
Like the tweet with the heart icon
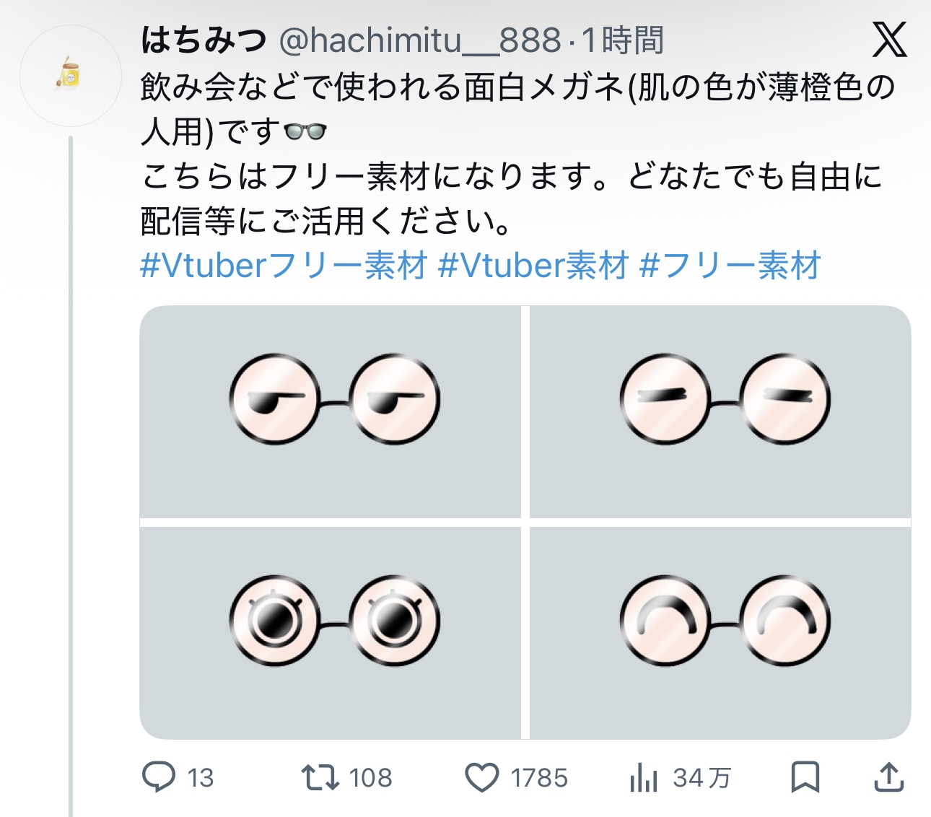coord(481,777)
